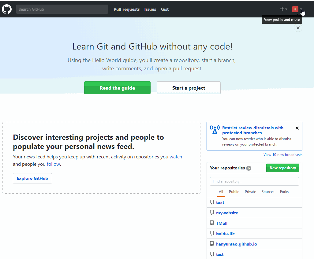This screenshot has height=259, width=314.
Task: Select the All repositories tab
Action: (221, 192)
